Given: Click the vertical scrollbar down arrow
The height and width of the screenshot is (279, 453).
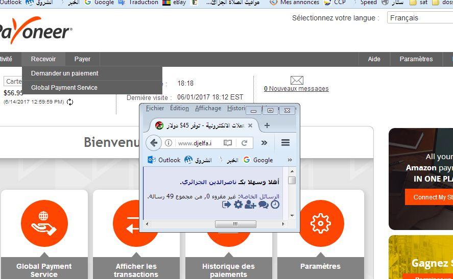Looking at the screenshot, I should (x=292, y=216).
